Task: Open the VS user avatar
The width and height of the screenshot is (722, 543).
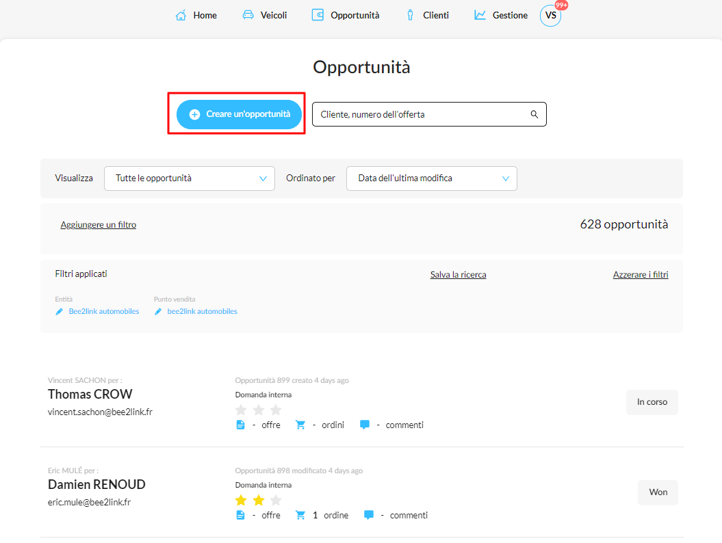Action: pyautogui.click(x=551, y=16)
